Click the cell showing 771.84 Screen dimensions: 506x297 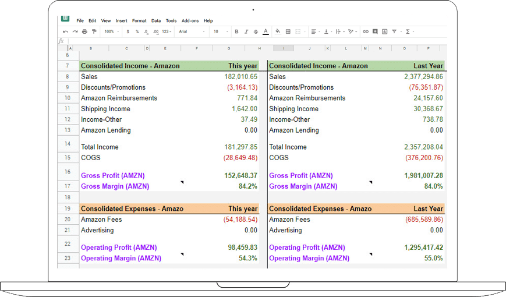247,98
